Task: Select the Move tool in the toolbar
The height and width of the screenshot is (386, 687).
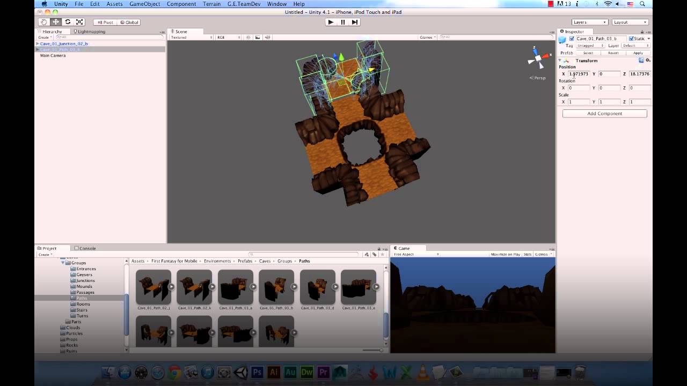Action: pos(56,22)
